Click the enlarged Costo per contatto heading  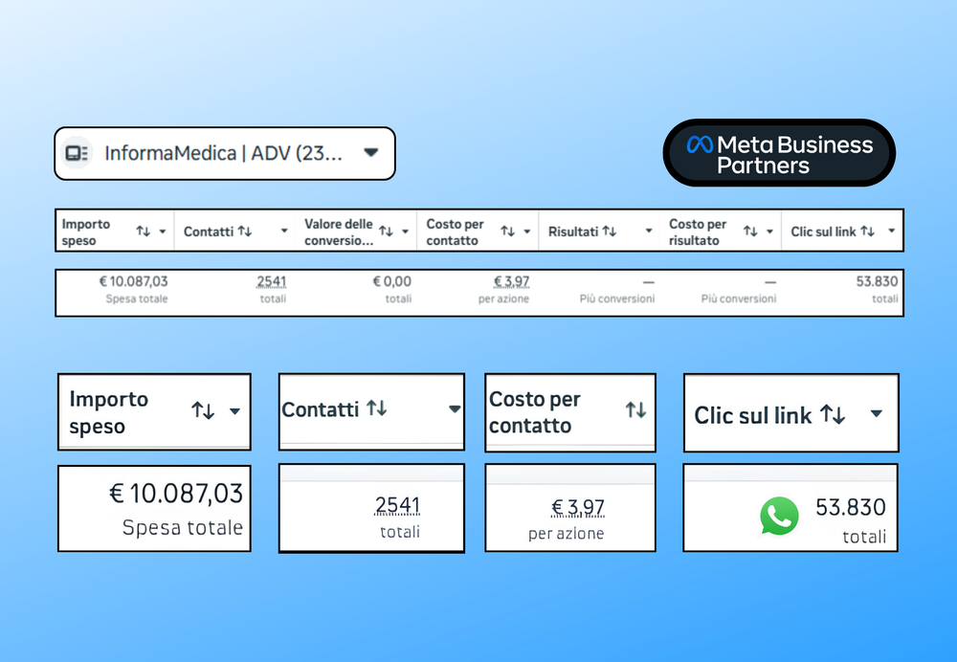click(x=535, y=412)
